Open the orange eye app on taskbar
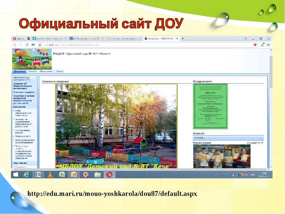 86,175
